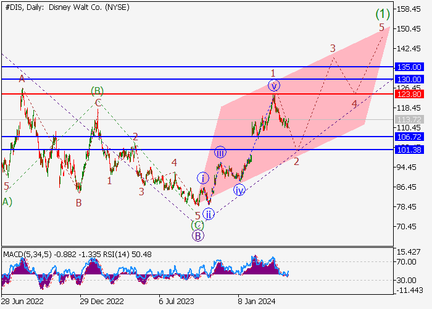Select the blue 130.00 price level label
This screenshot has width=432, height=309.
tap(409, 80)
